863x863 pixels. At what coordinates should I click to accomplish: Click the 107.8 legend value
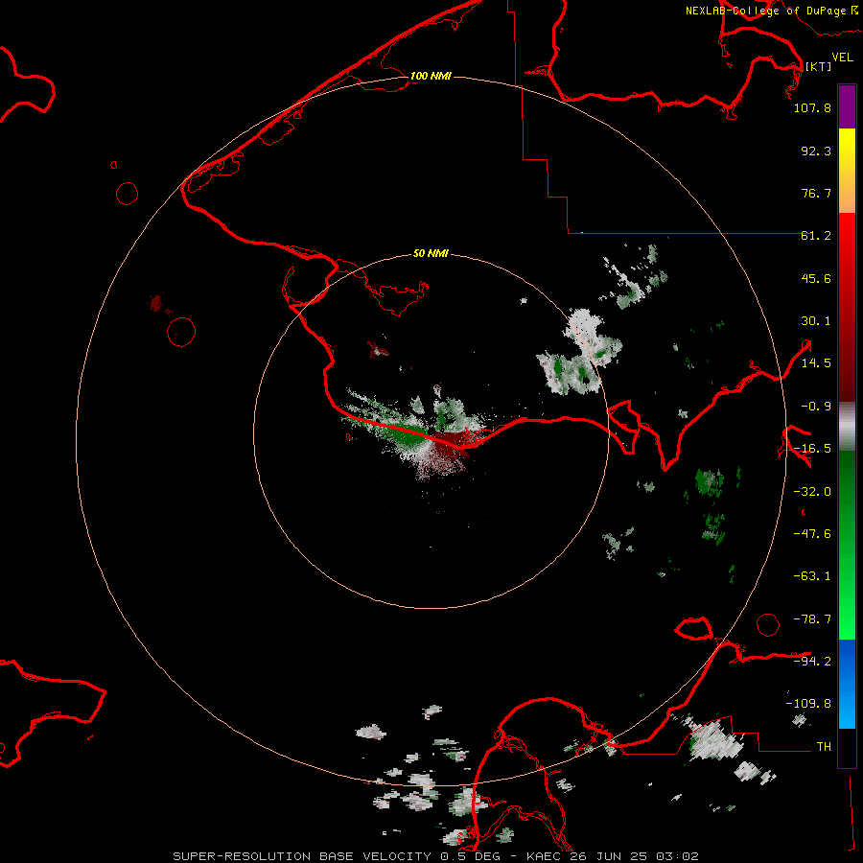pyautogui.click(x=812, y=107)
